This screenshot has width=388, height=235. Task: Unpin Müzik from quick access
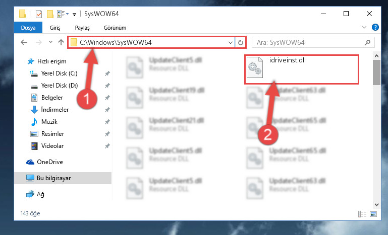tap(107, 122)
